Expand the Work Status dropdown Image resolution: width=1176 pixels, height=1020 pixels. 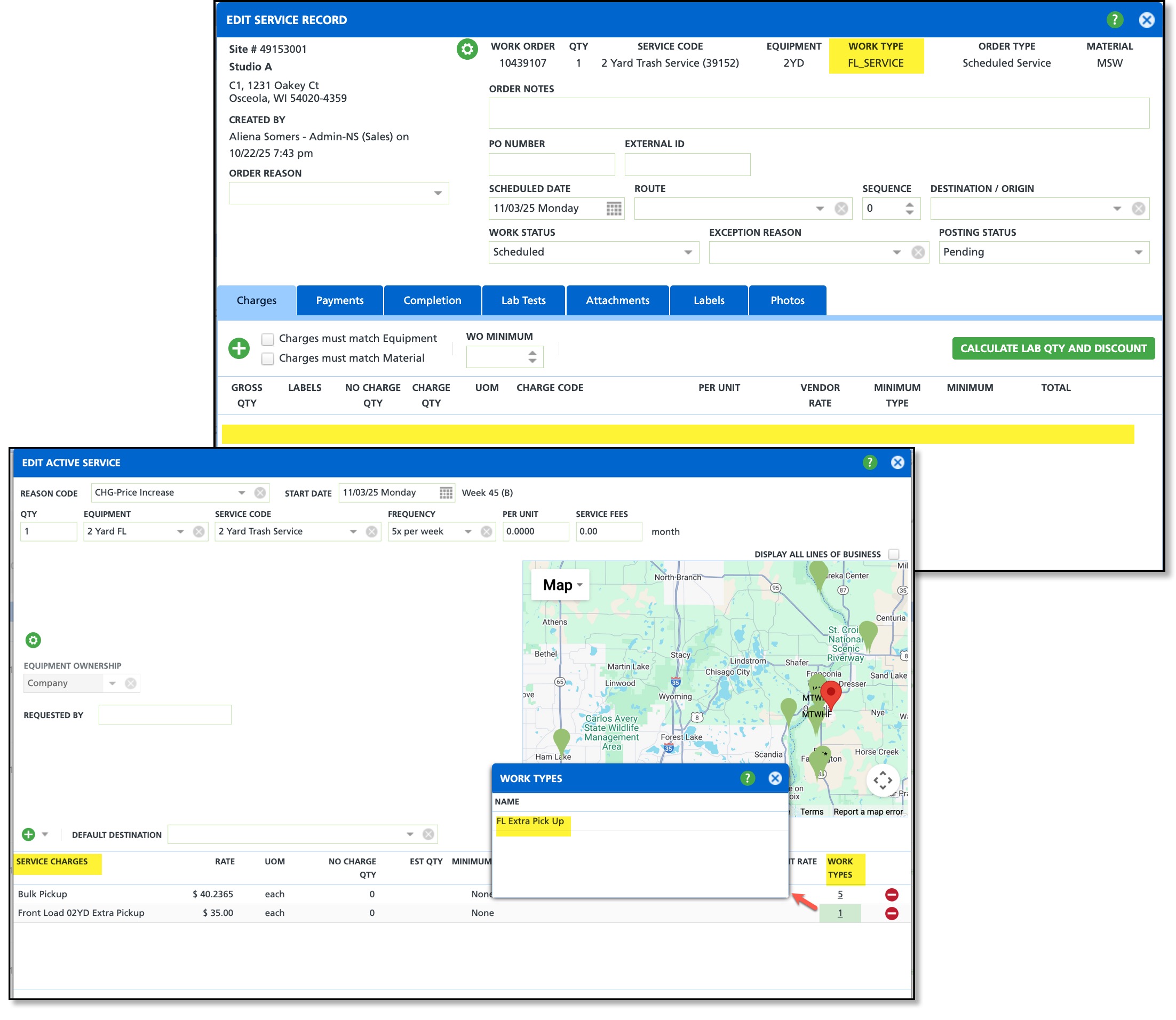(688, 252)
